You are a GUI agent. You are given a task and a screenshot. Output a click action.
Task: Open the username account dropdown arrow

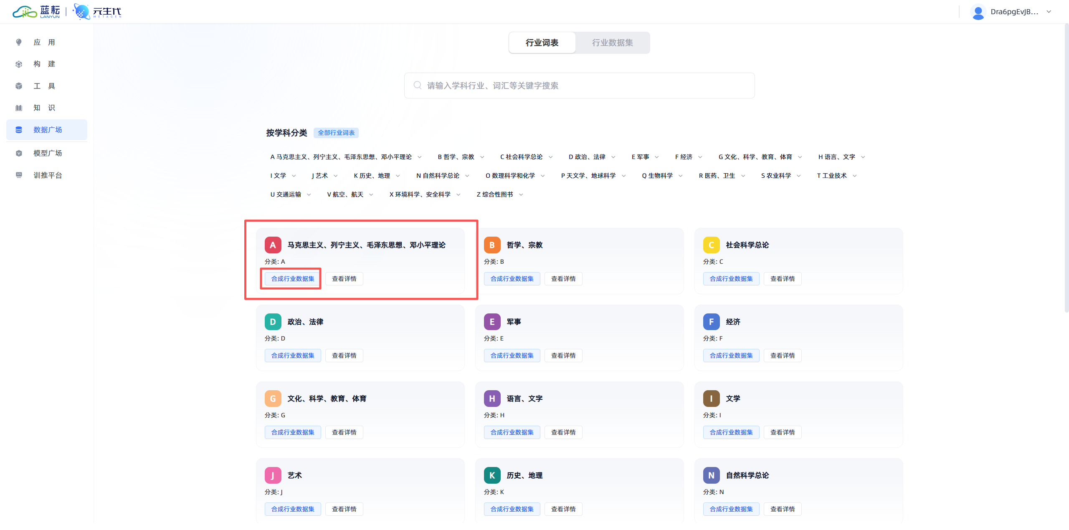point(1049,12)
